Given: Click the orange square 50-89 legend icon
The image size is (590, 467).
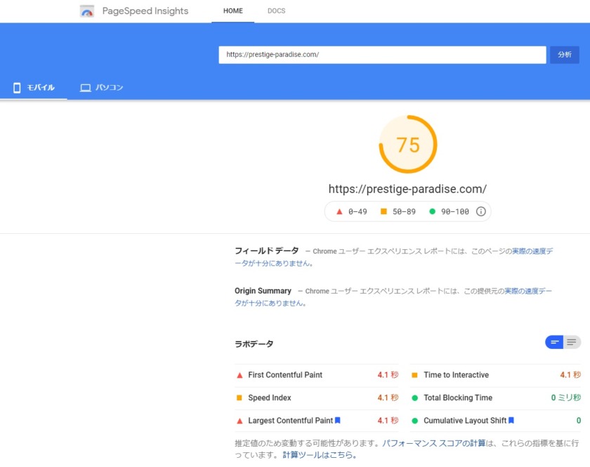Looking at the screenshot, I should click(x=383, y=211).
